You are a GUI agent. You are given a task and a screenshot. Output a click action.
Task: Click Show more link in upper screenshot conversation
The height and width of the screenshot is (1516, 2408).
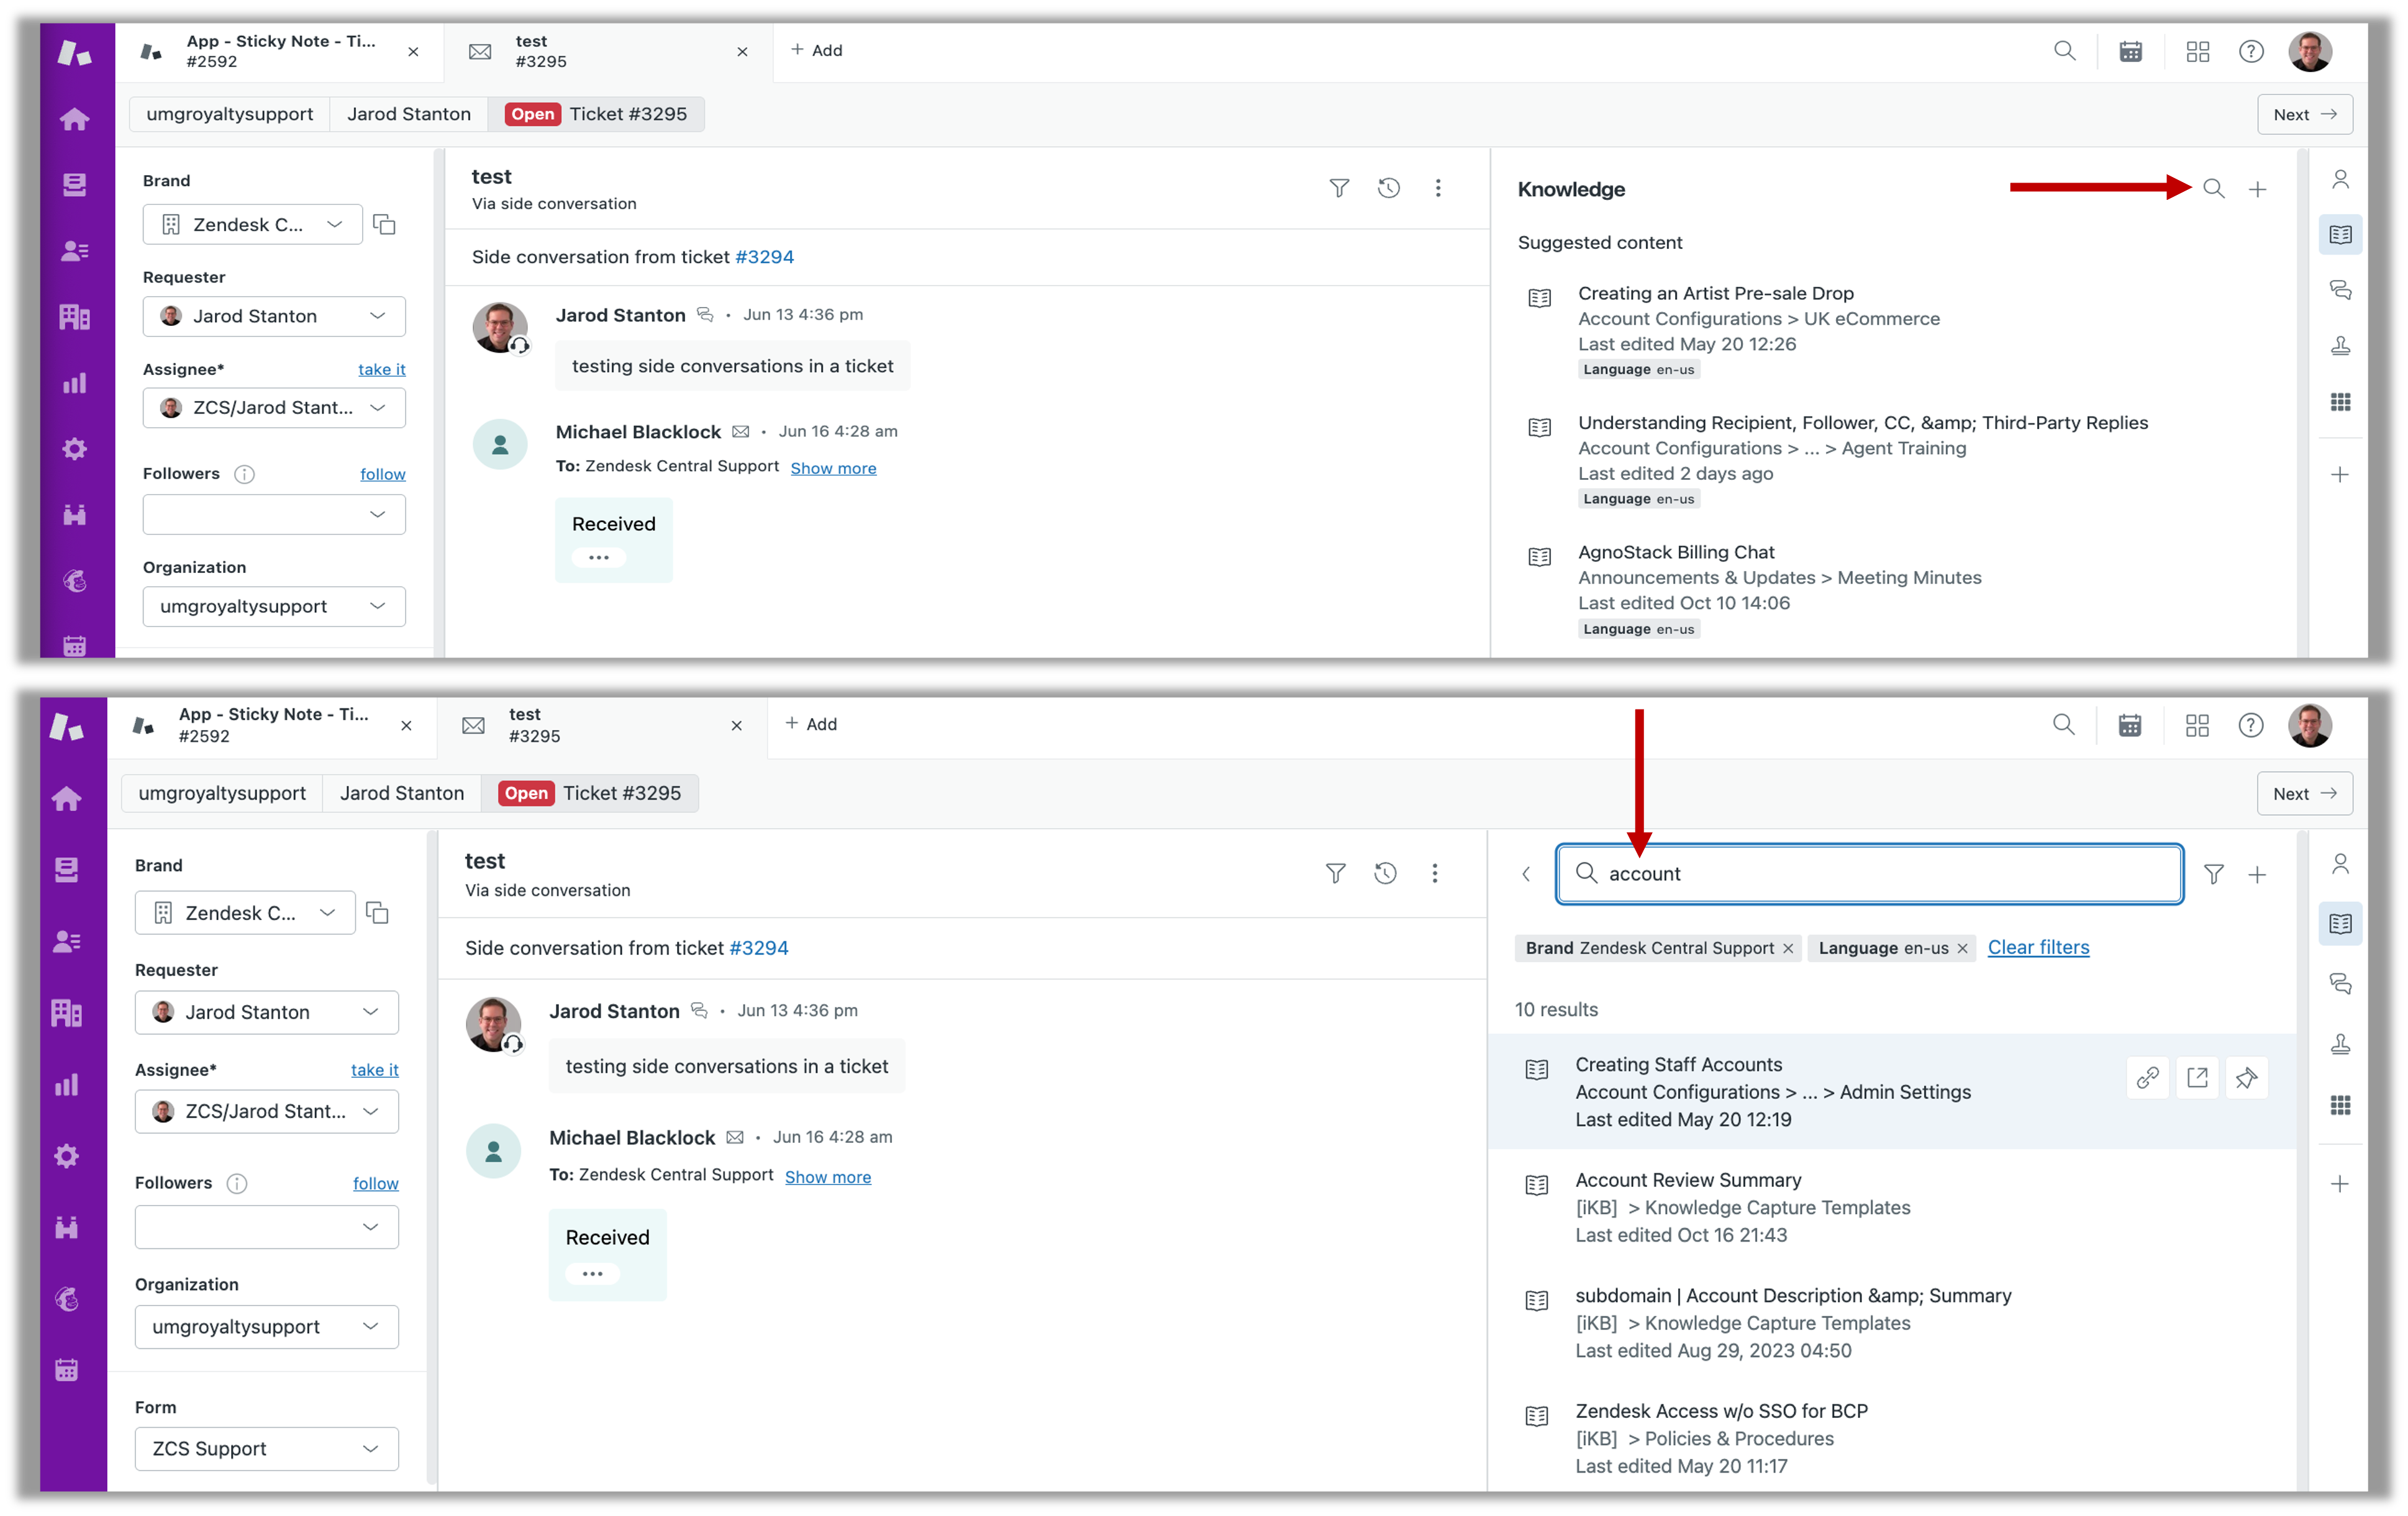pyautogui.click(x=833, y=467)
